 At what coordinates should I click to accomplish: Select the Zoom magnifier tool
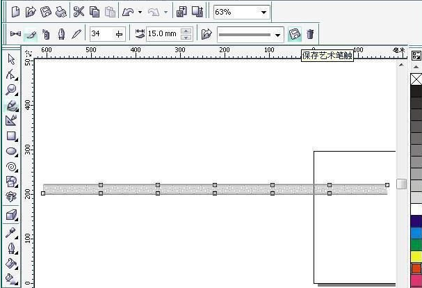click(11, 90)
